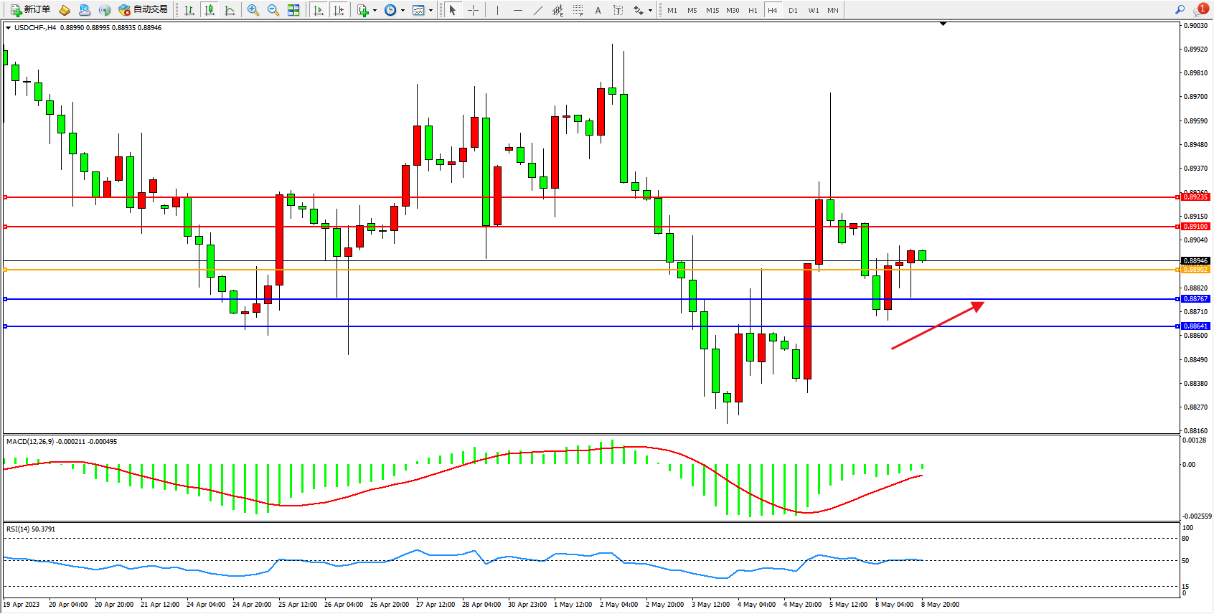Viewport: 1214px width, 614px height.
Task: Switch to the D1 timeframe
Action: [x=793, y=10]
